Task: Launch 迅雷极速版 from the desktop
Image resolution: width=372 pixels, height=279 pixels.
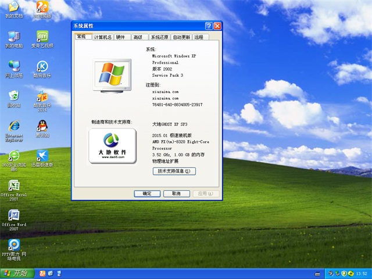Action: [x=42, y=156]
